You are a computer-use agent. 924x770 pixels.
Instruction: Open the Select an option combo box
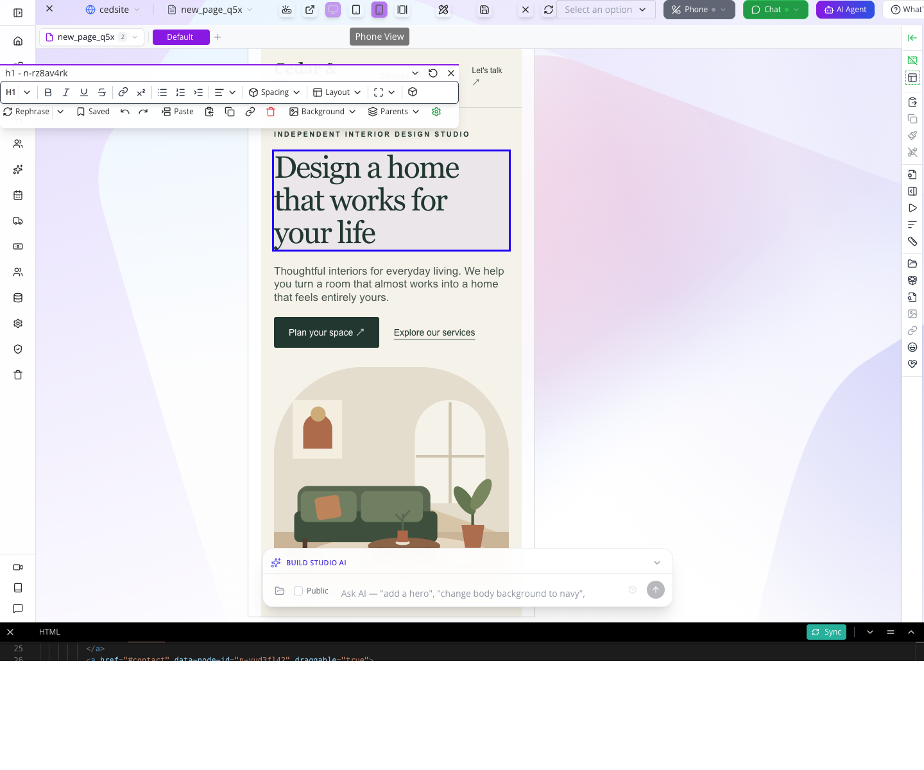(x=606, y=10)
